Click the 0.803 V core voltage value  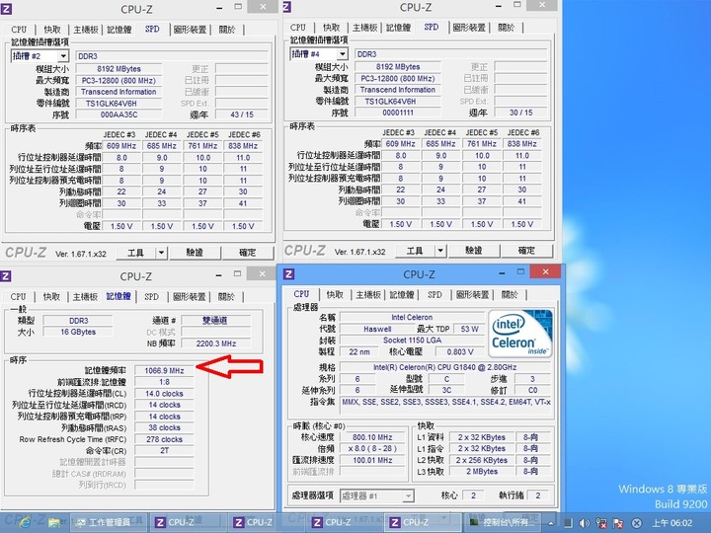point(460,351)
